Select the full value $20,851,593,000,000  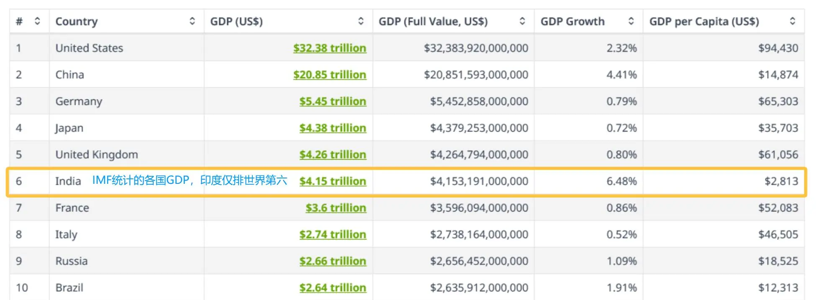click(x=476, y=75)
